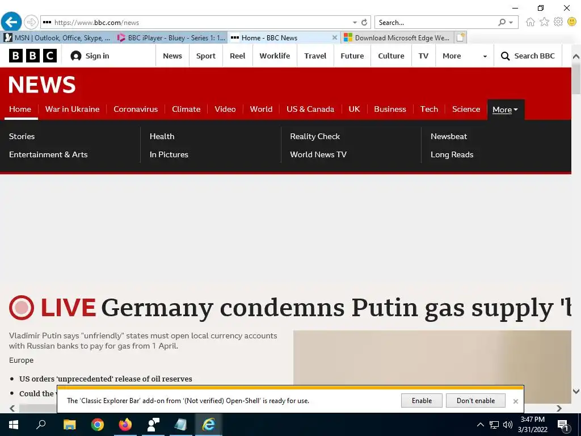Click the IE Search box
This screenshot has width=581, height=436.
click(437, 22)
